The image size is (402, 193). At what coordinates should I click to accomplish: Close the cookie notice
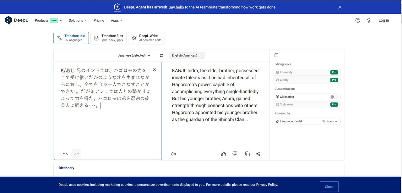[329, 187]
